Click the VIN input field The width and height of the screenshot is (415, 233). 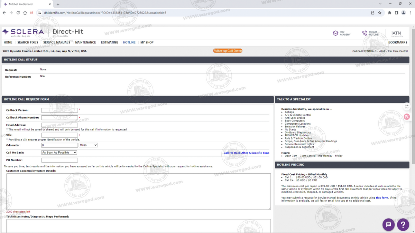pos(59,135)
